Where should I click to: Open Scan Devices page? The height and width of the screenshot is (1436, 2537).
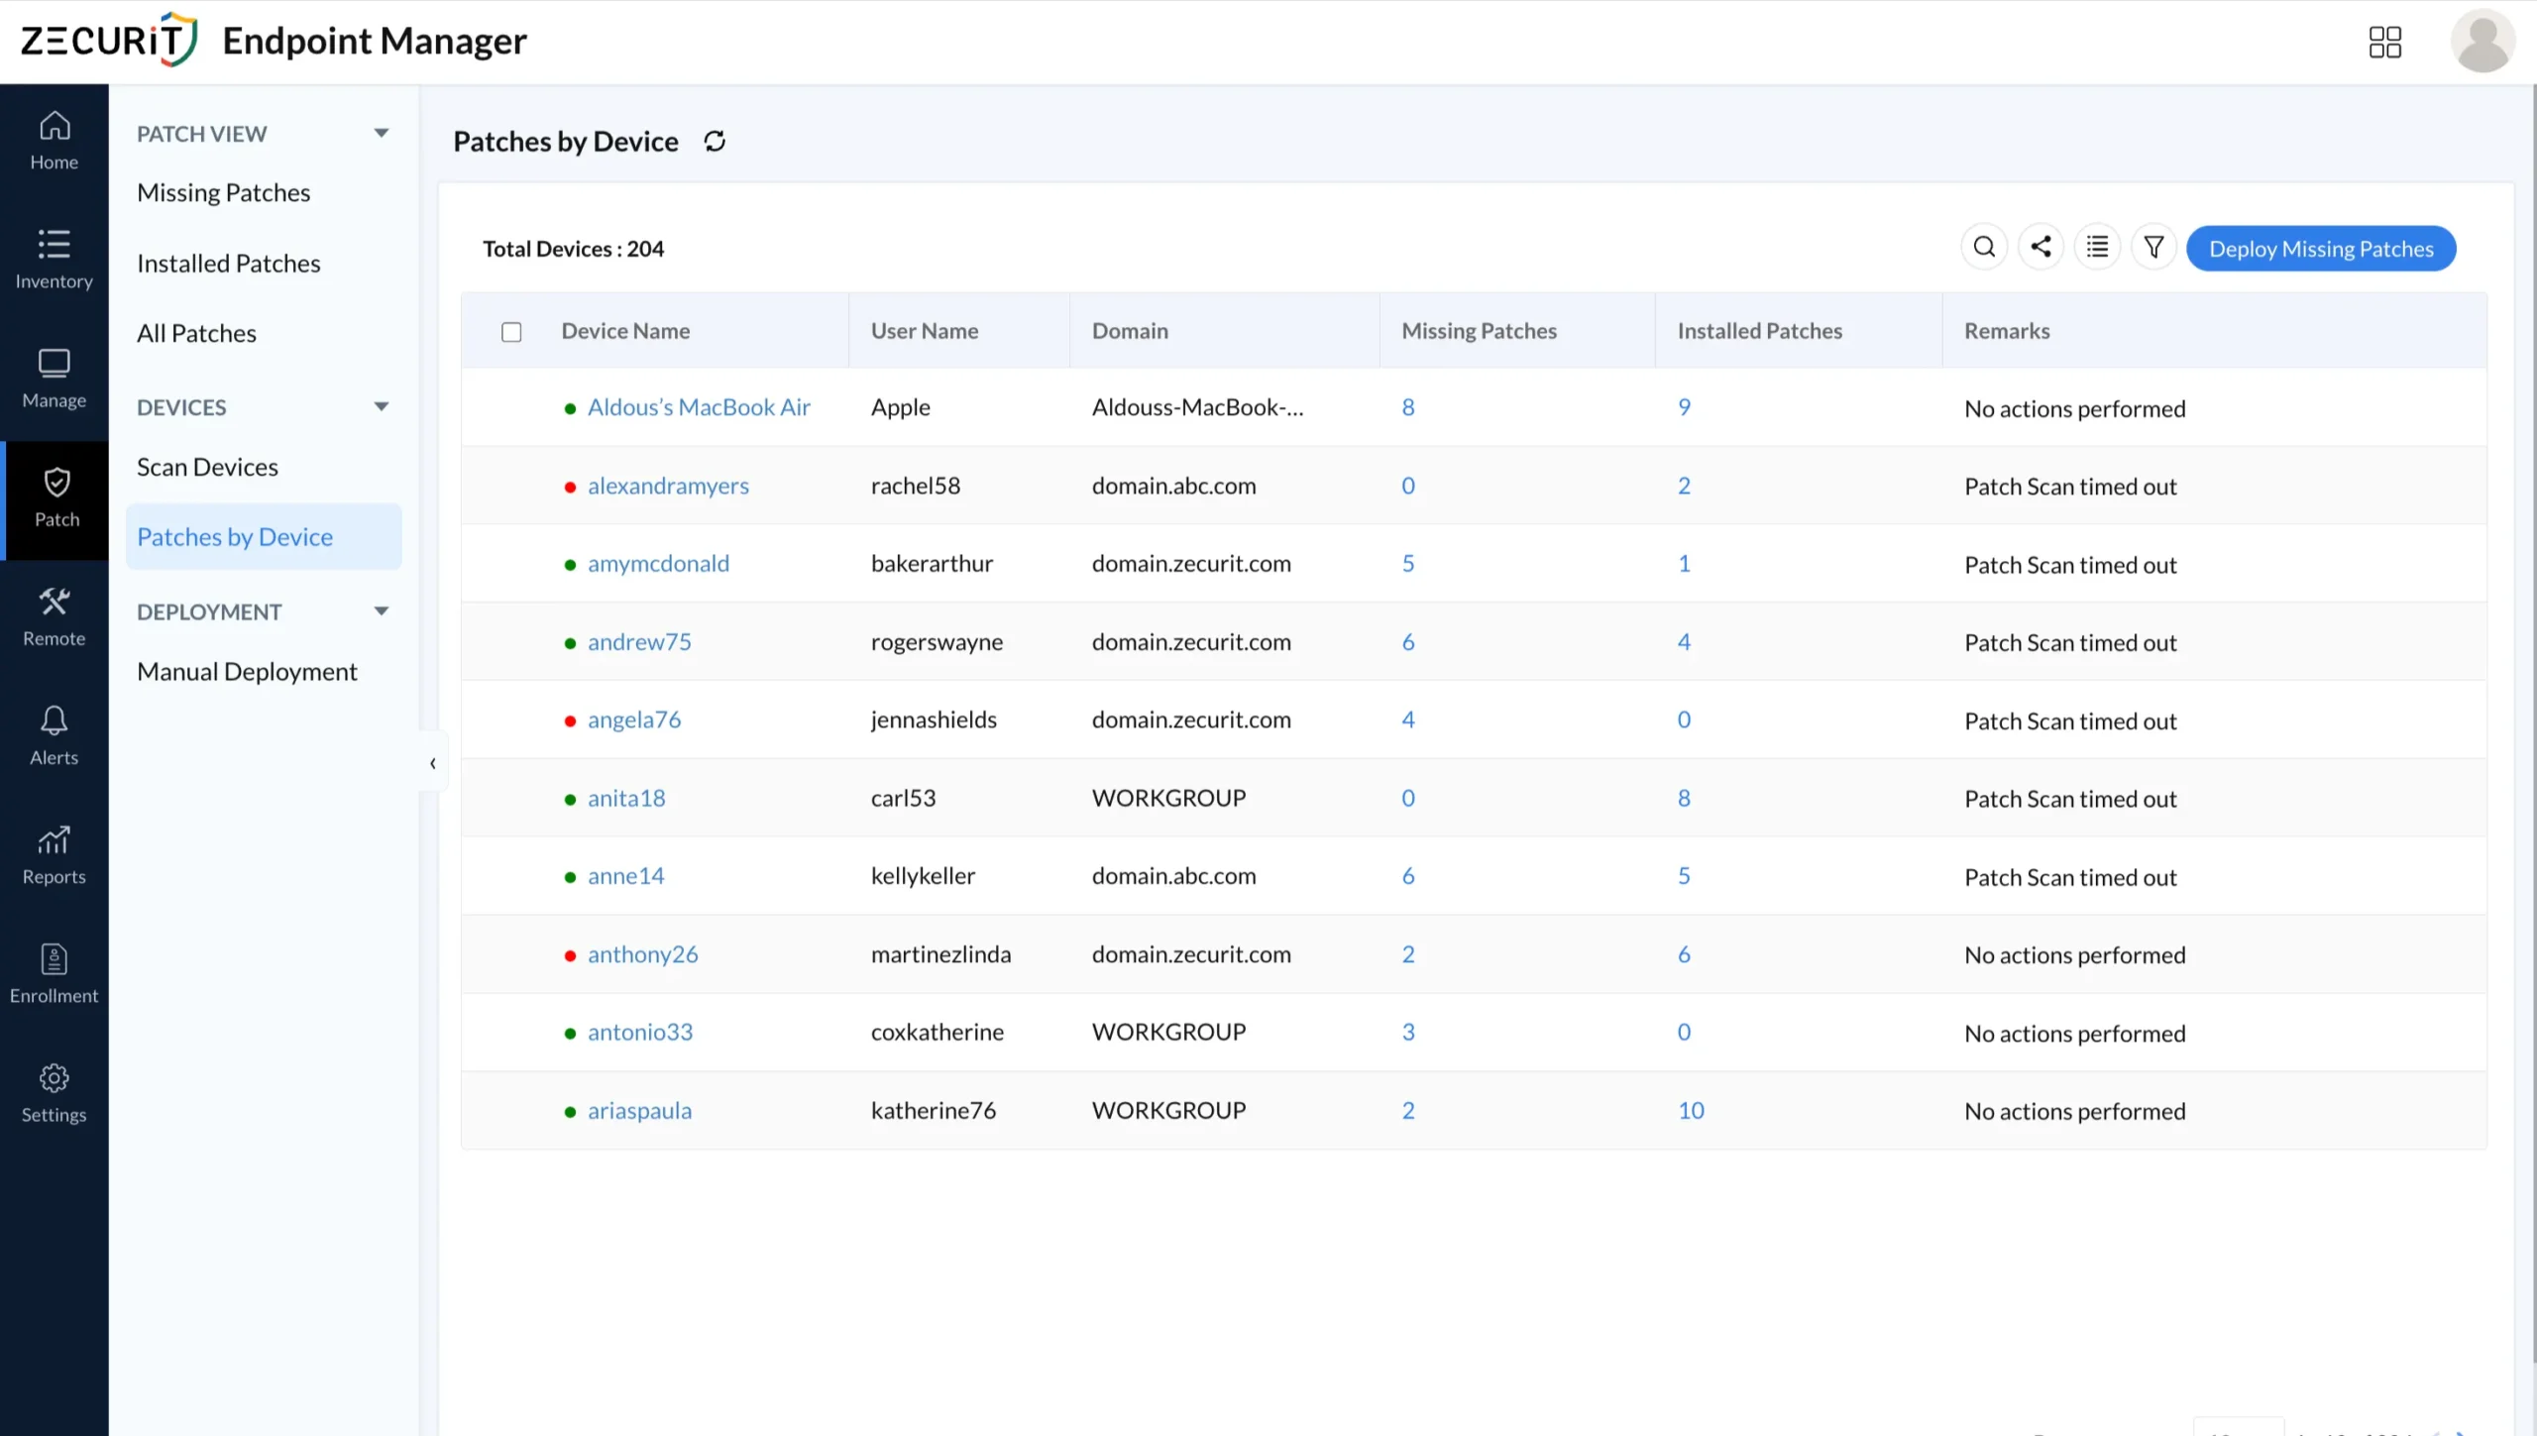coord(207,467)
